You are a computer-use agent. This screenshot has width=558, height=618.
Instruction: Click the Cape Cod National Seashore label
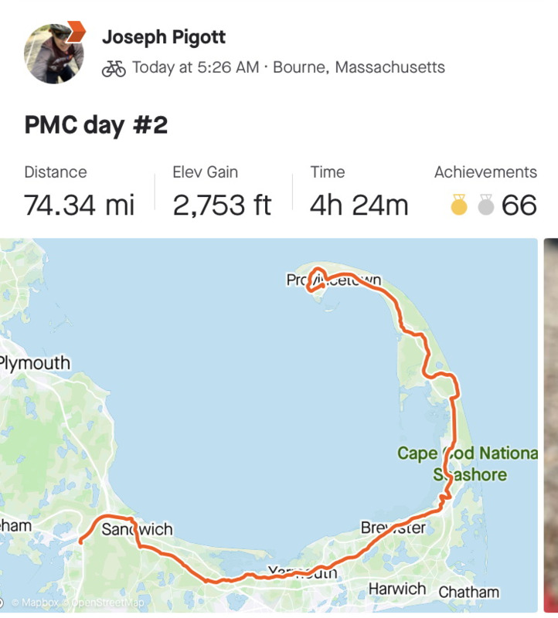pyautogui.click(x=468, y=464)
